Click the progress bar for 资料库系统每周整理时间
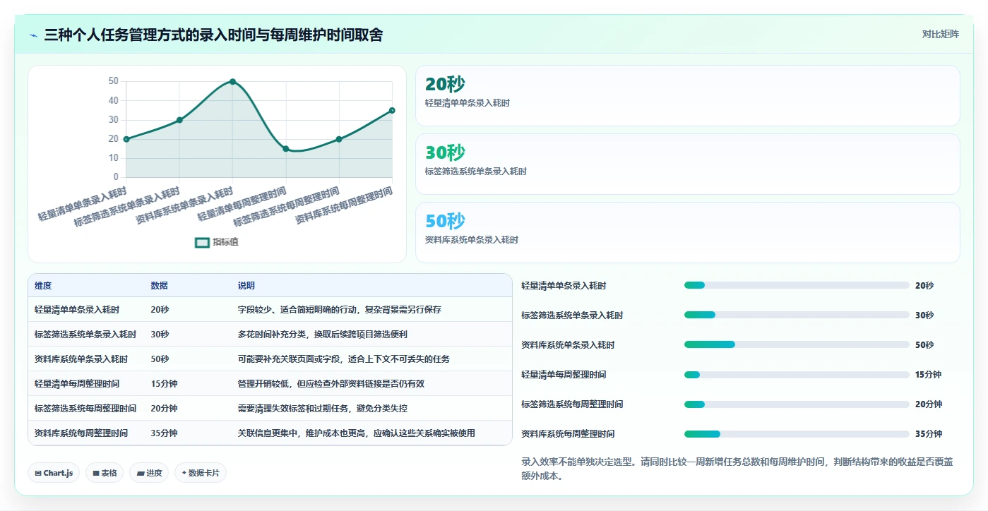 coord(797,433)
